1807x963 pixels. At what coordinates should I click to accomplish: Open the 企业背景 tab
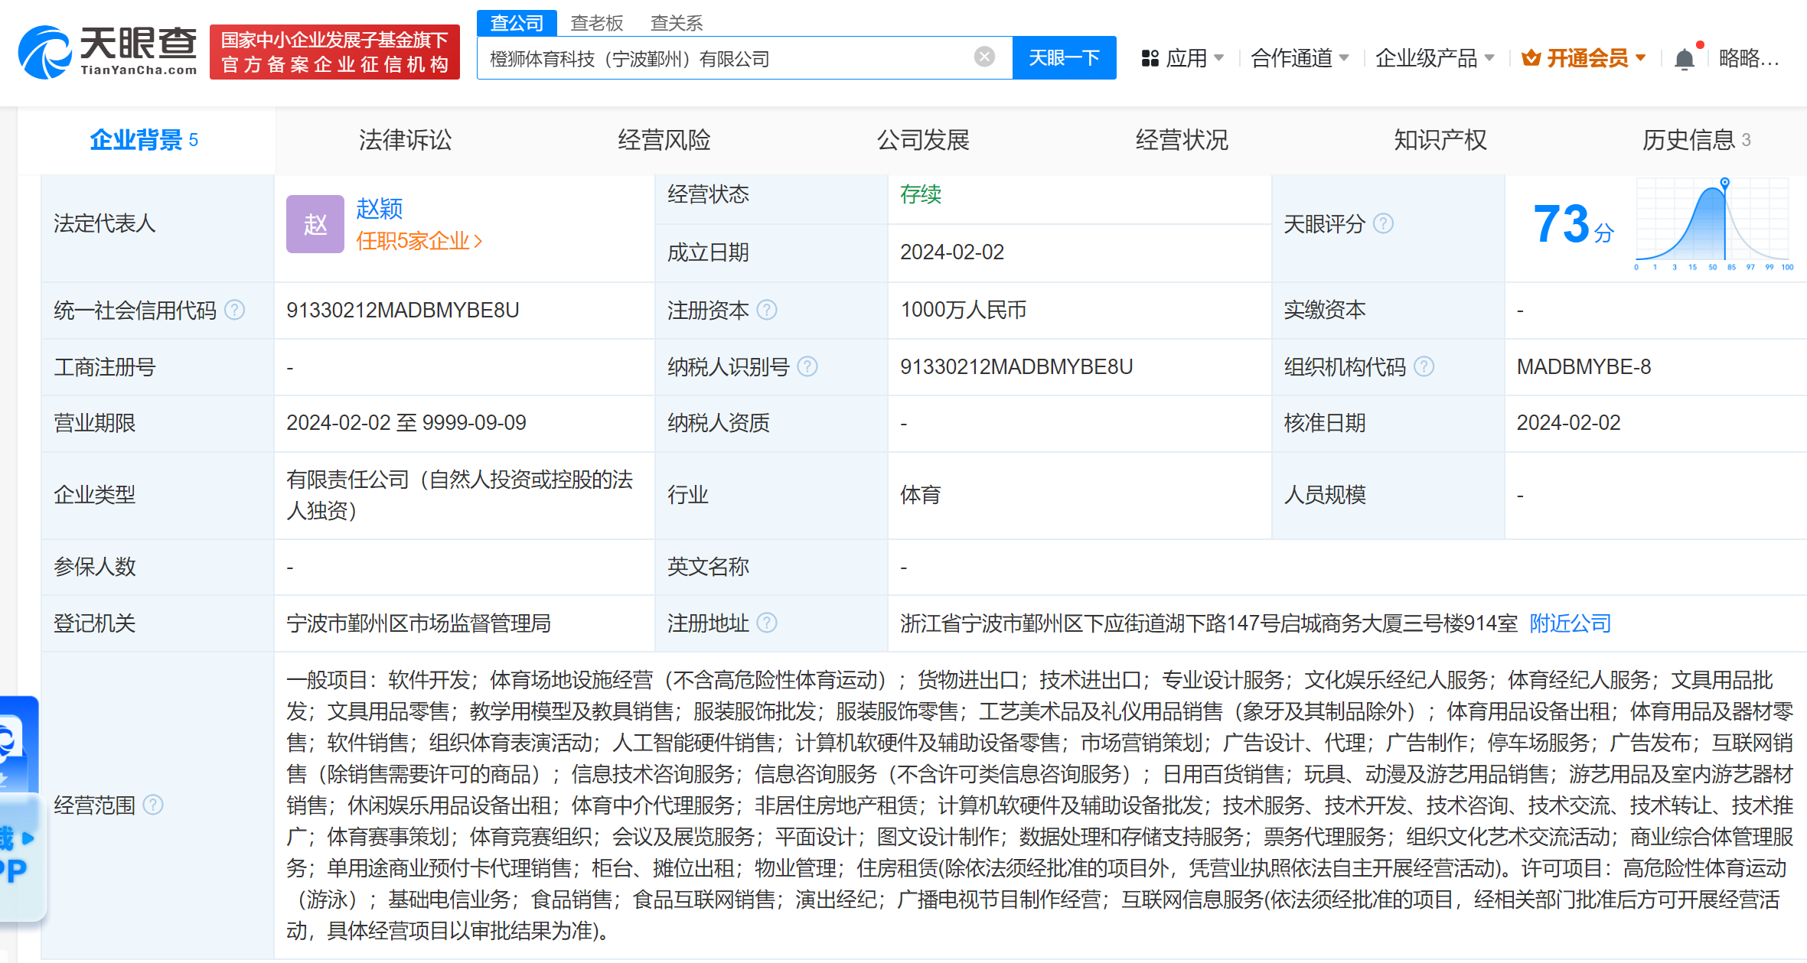[145, 140]
